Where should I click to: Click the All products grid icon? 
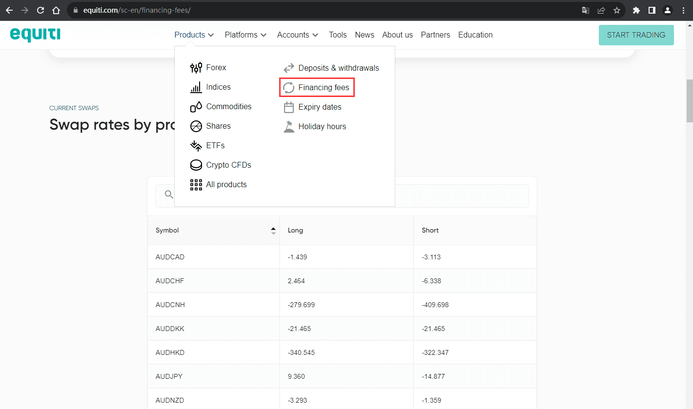(196, 185)
